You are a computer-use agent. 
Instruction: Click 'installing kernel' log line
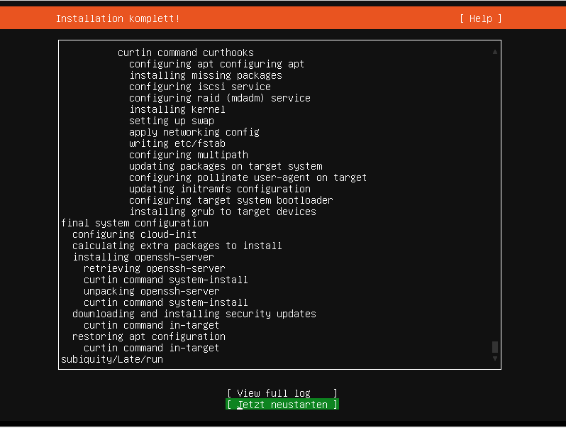[x=177, y=109]
